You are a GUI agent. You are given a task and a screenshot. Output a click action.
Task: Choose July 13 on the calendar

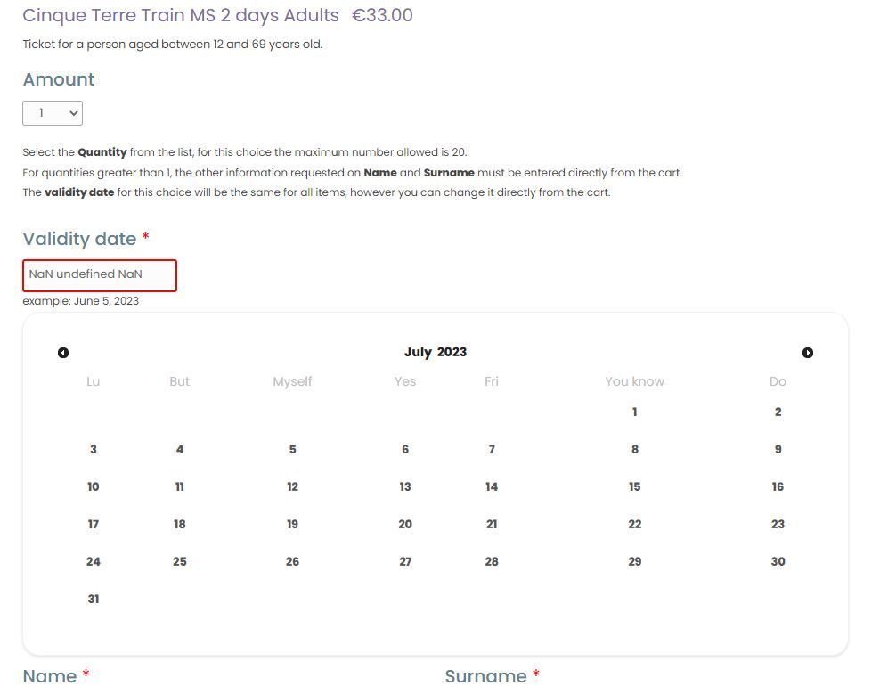(x=405, y=487)
